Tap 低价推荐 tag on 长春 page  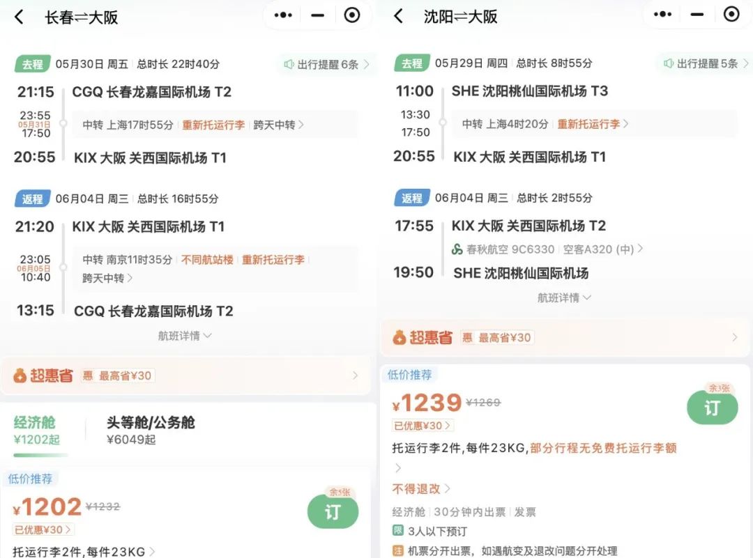click(30, 479)
